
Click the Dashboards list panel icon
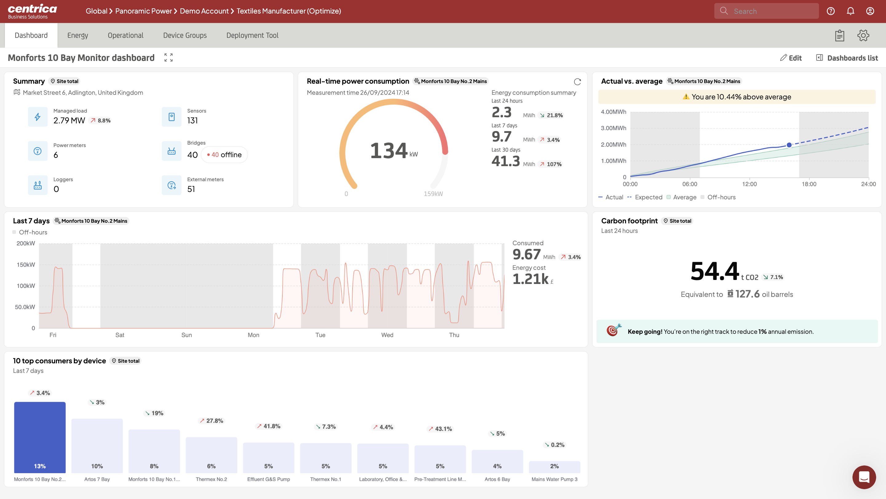pos(819,58)
